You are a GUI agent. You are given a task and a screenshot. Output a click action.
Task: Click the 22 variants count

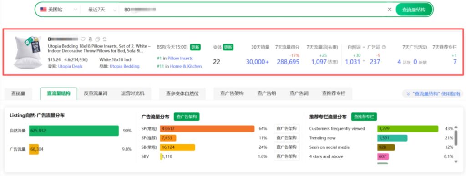click(x=217, y=62)
